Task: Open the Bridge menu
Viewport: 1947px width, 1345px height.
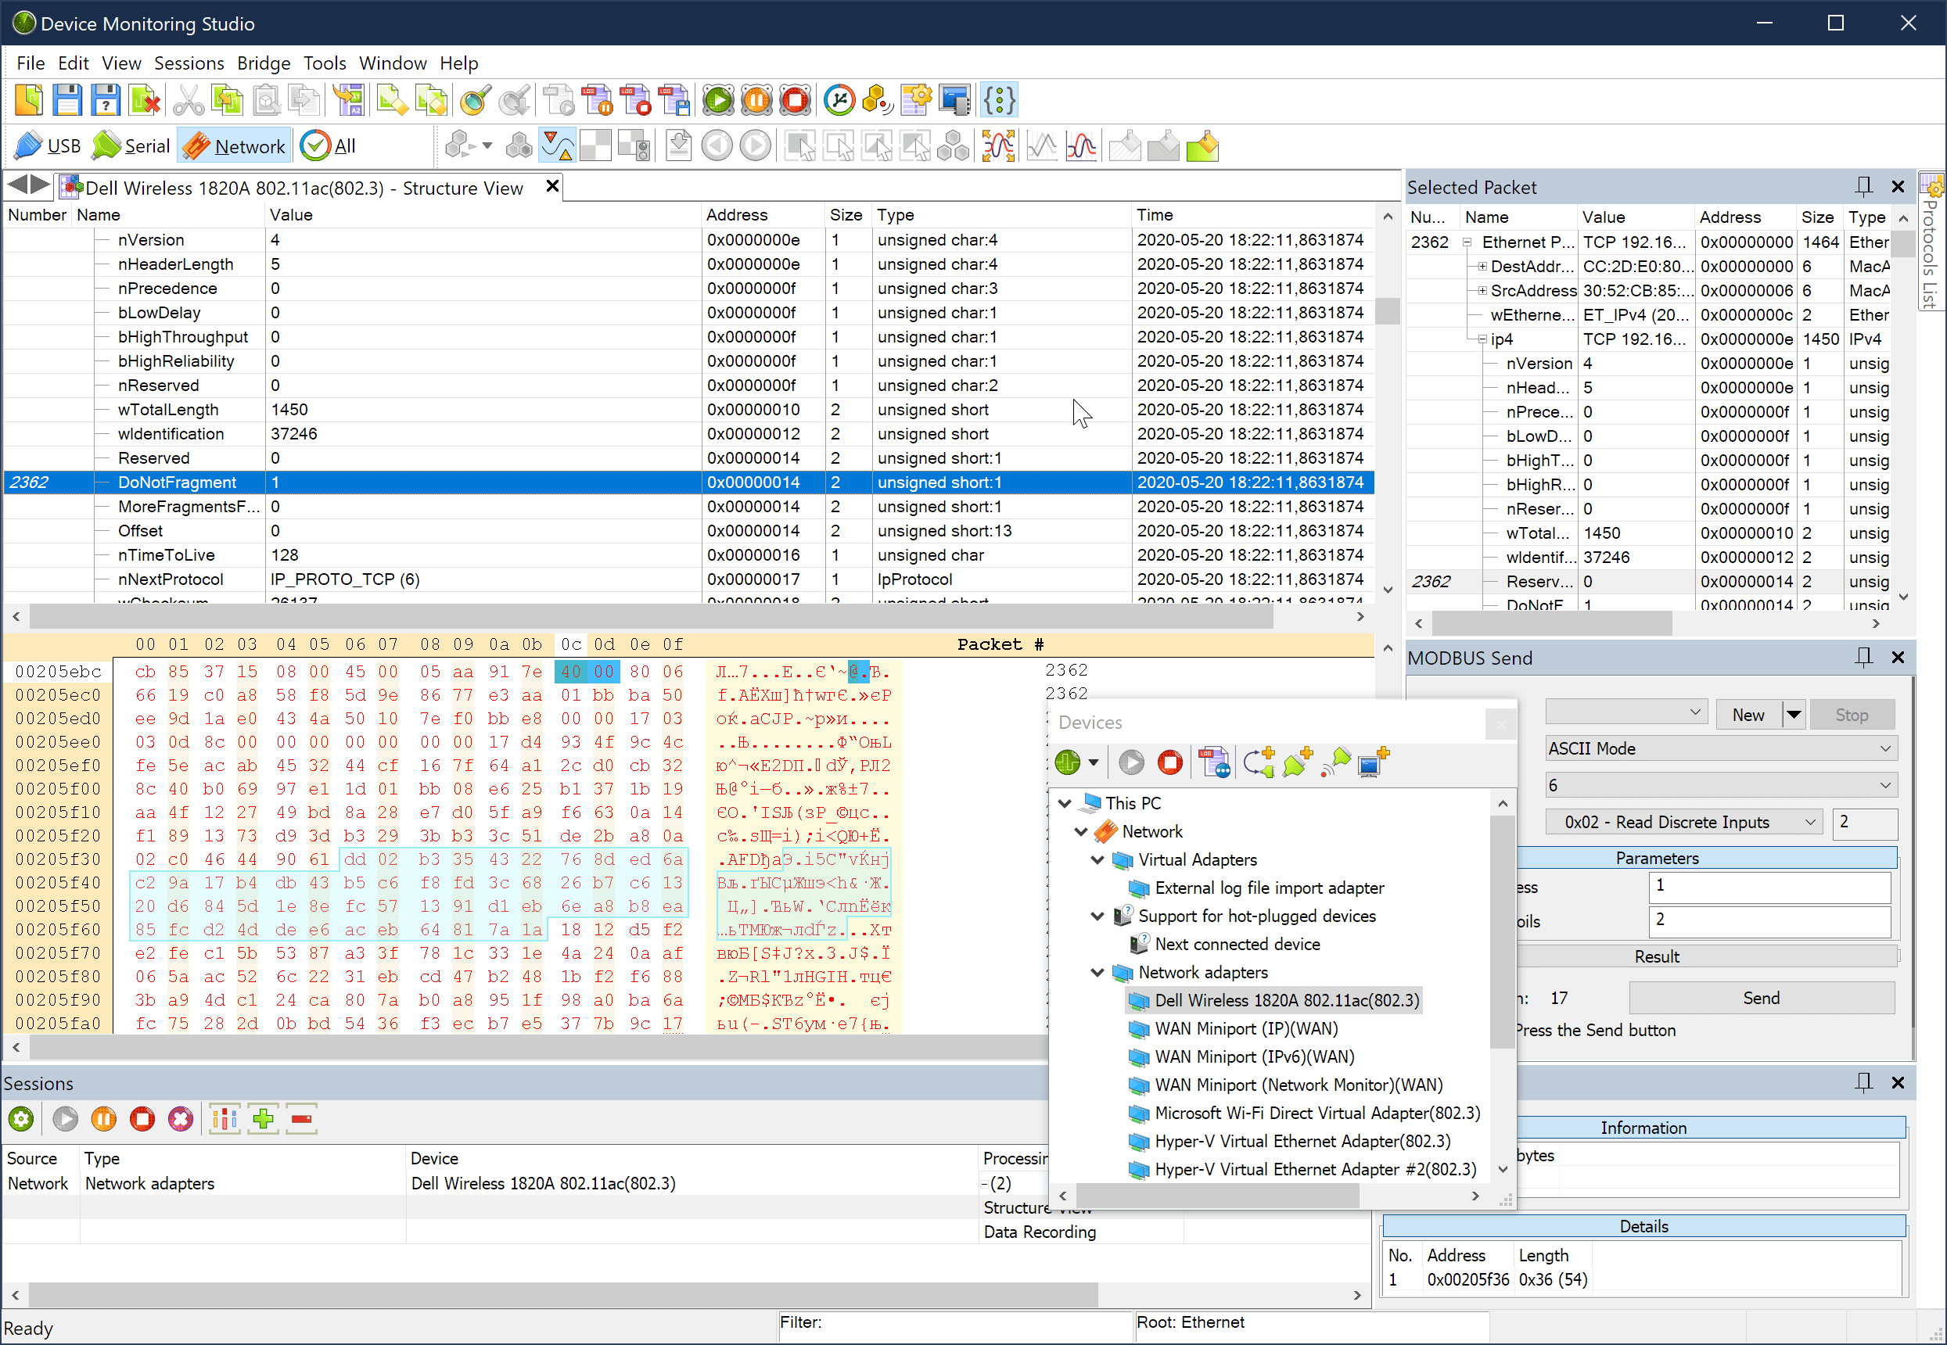Action: tap(263, 63)
